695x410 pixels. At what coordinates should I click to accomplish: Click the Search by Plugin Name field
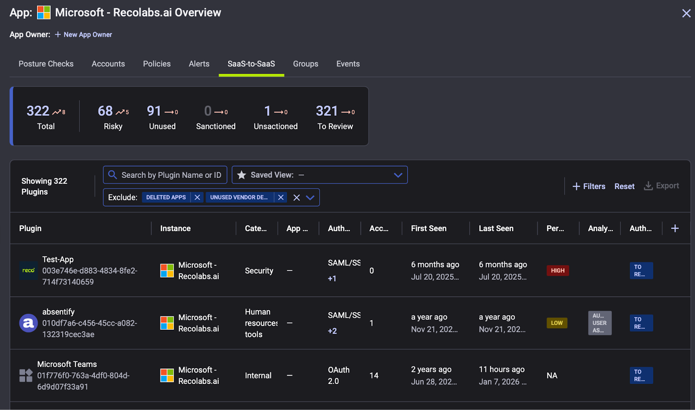(165, 175)
